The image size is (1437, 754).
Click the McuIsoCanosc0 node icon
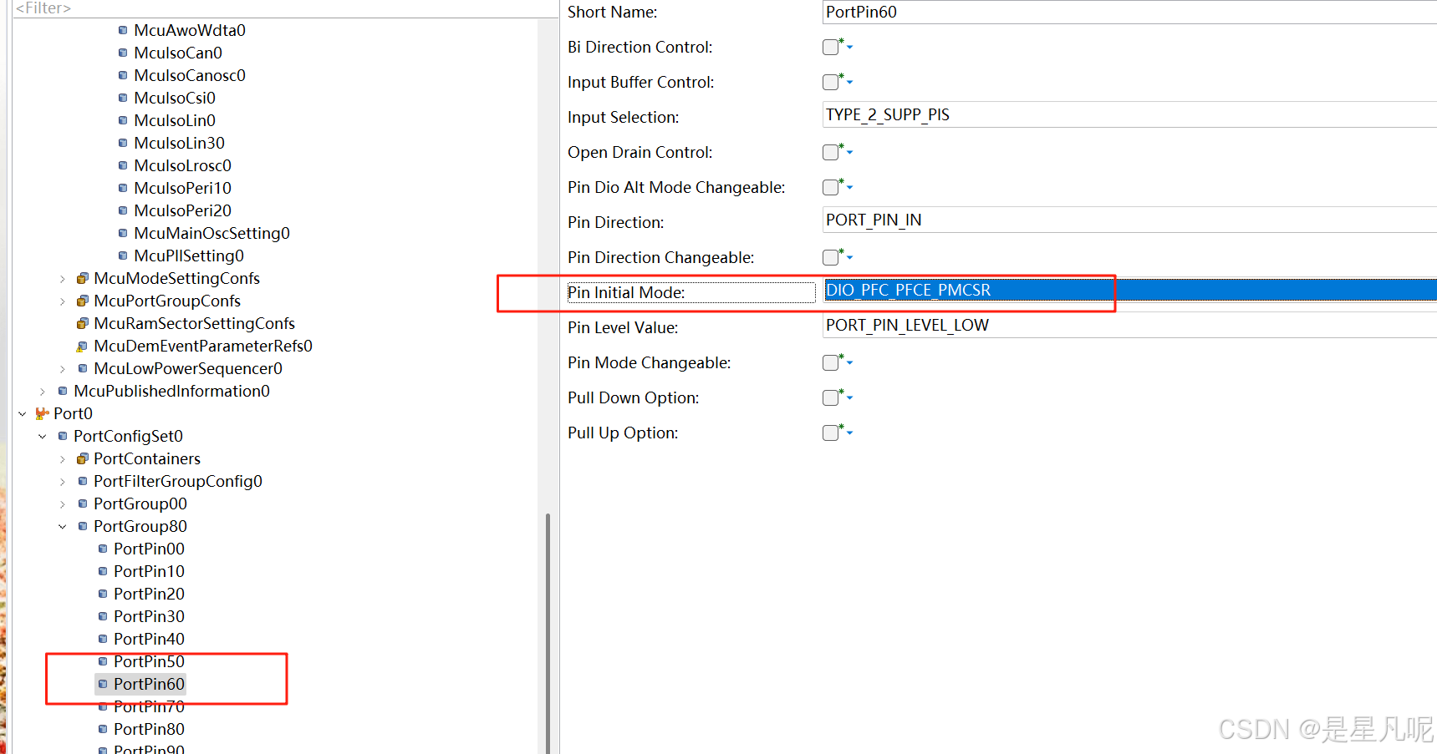(123, 75)
